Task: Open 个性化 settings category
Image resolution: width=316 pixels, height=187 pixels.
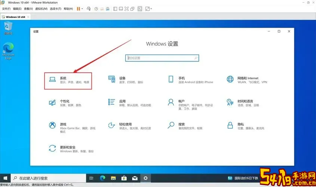Action: pos(65,103)
